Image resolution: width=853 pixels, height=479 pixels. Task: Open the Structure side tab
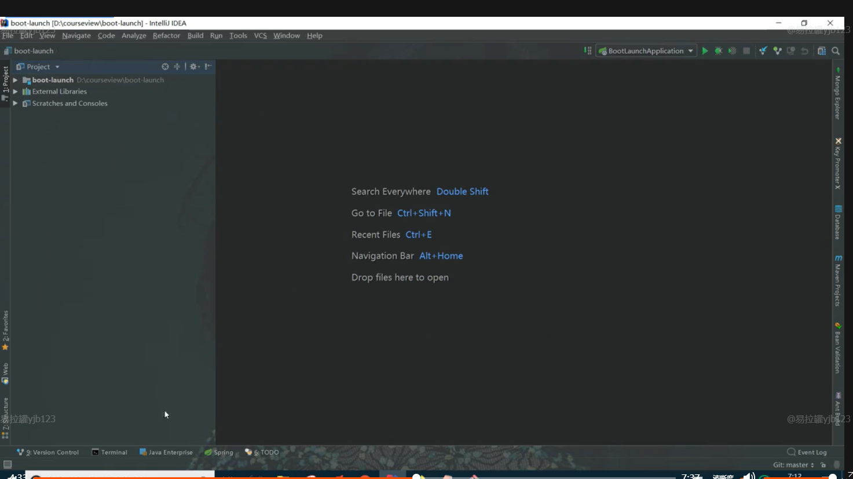coord(5,418)
